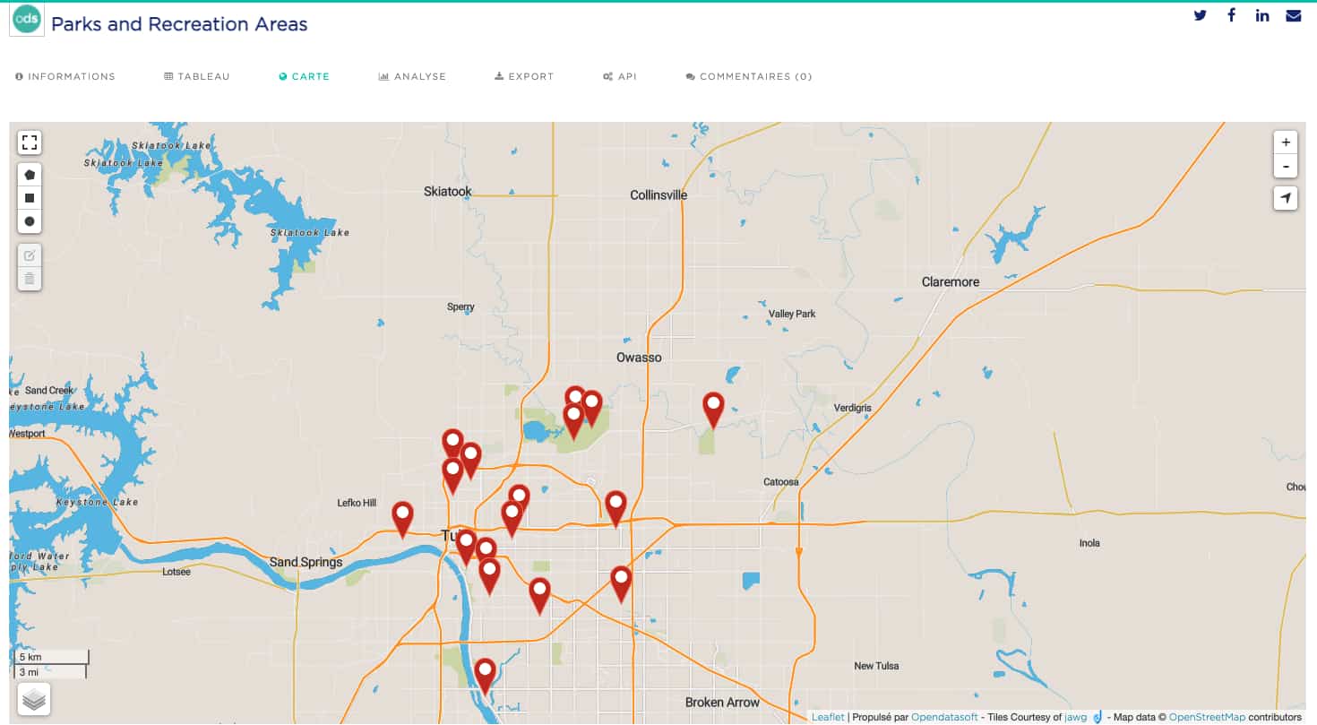Image resolution: width=1317 pixels, height=725 pixels.
Task: Follow the OpenStreetMap attribution link
Action: tap(1206, 717)
